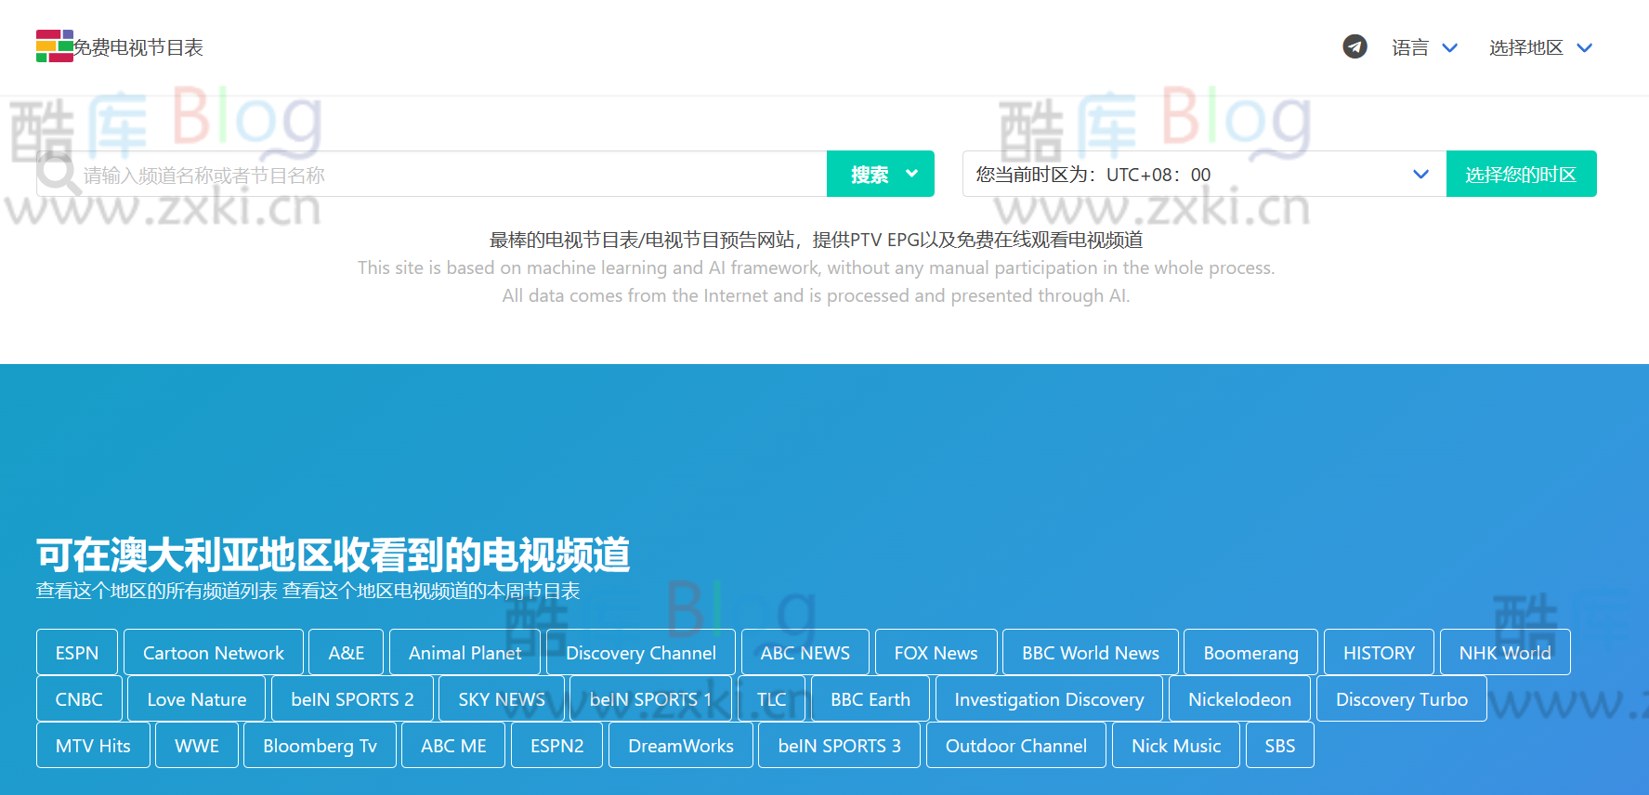Choose the TLC channel tag
This screenshot has width=1649, height=795.
coord(771,698)
